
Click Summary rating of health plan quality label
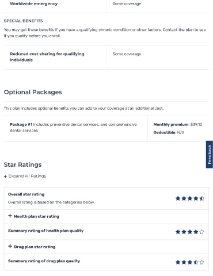46,231
